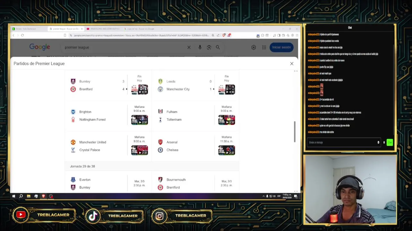Switch to the copa del rey Google tab
412x231 pixels.
(140, 29)
